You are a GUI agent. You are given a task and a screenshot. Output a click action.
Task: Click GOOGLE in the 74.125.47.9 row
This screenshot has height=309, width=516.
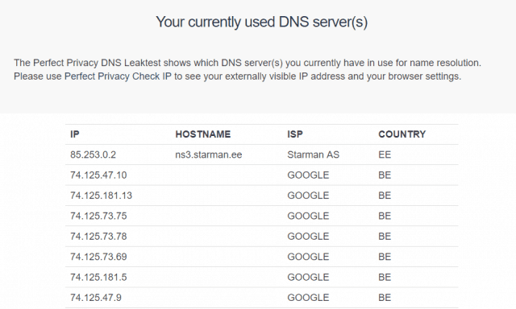coord(308,298)
